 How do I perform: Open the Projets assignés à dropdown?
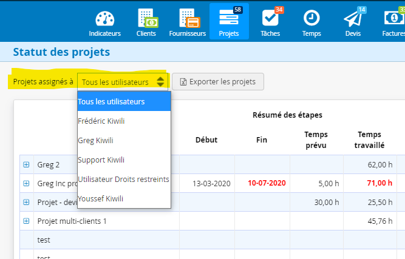point(123,82)
